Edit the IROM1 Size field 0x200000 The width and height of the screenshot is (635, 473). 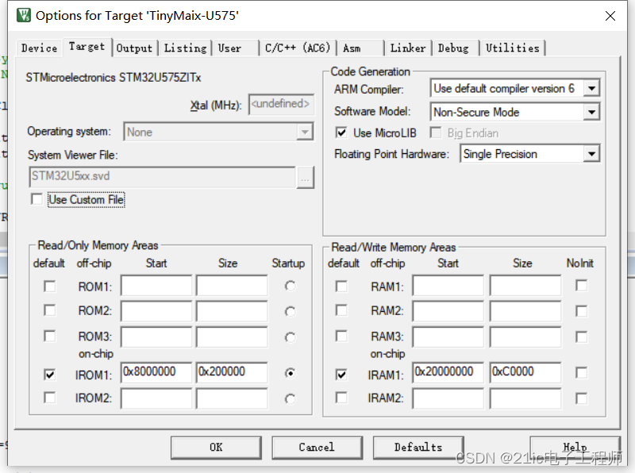tap(232, 372)
